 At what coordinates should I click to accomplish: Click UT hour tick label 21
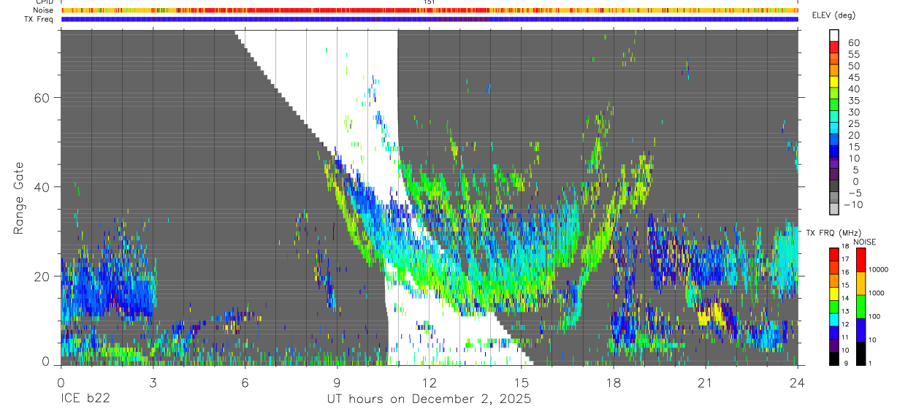coord(706,382)
